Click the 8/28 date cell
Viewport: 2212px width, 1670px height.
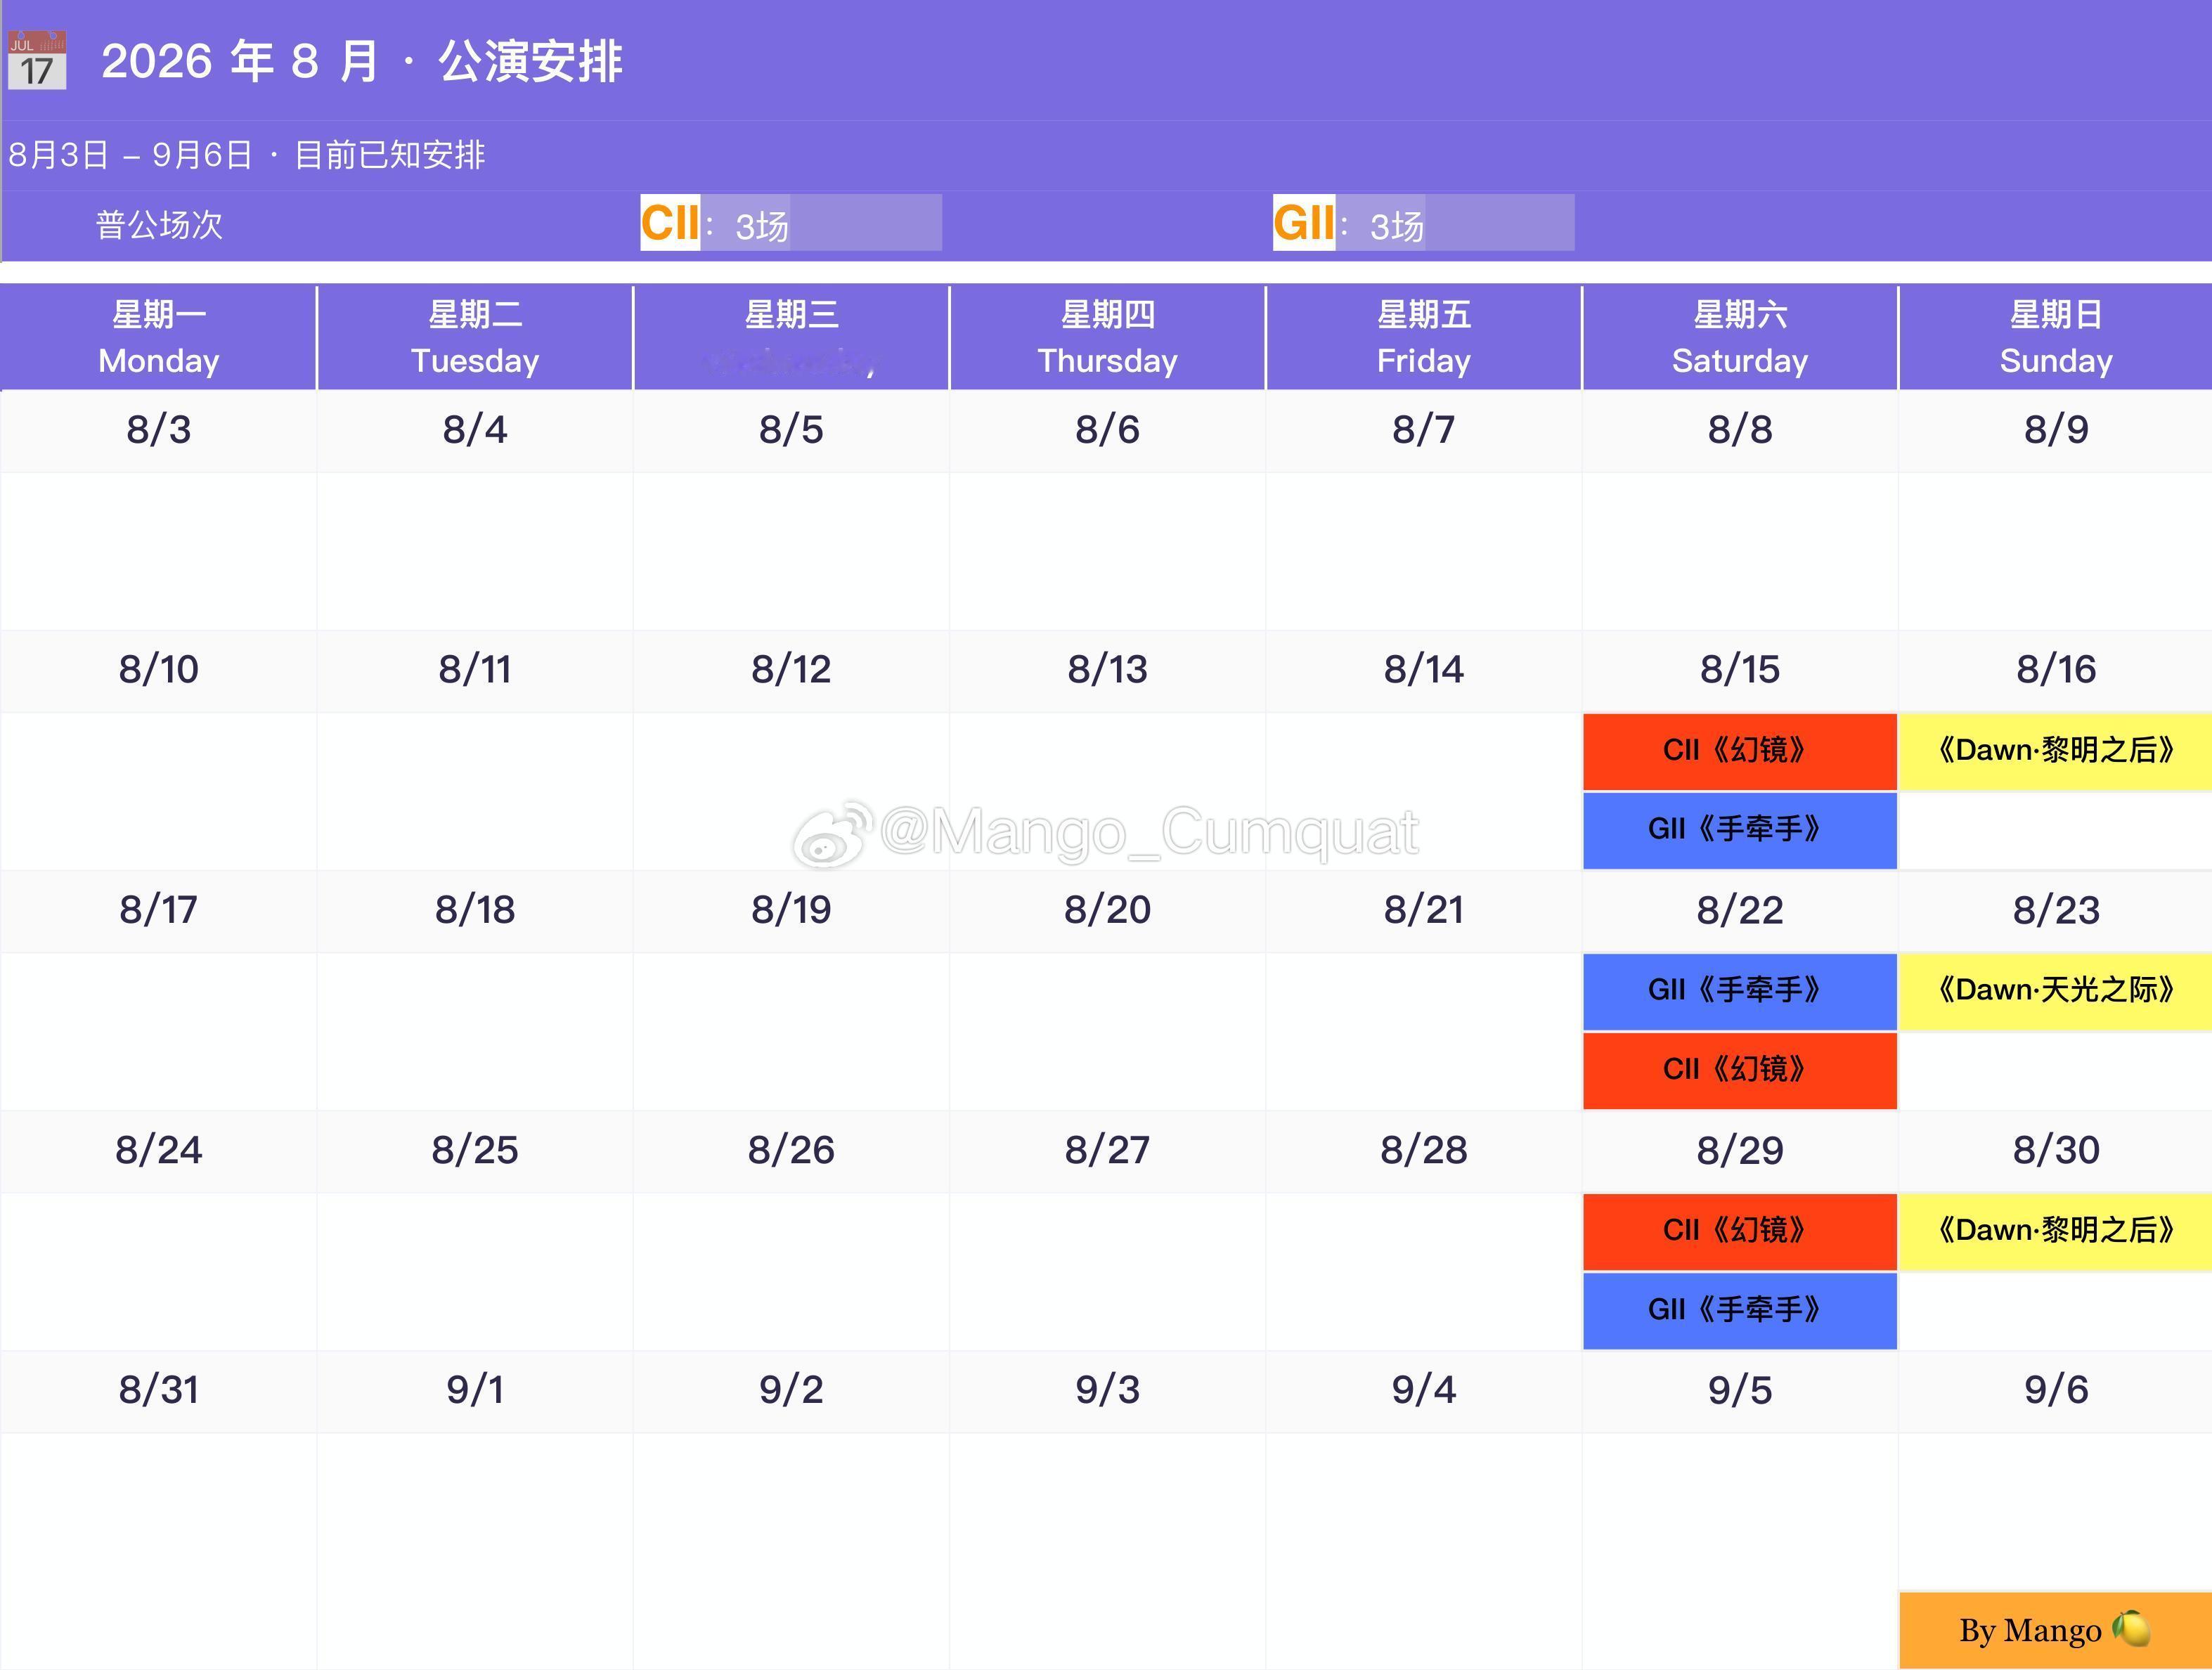[x=1424, y=1151]
